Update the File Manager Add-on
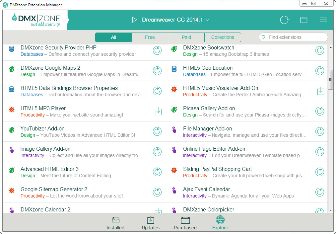The width and height of the screenshot is (336, 234). [320, 131]
